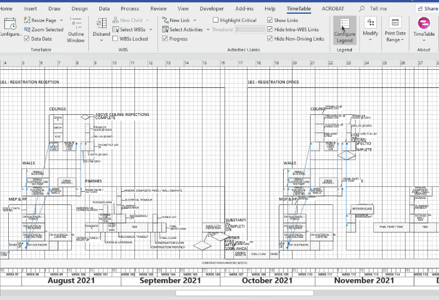Expand the Modify dropdown arrow
Screen dimensions: 439x300
[370, 40]
